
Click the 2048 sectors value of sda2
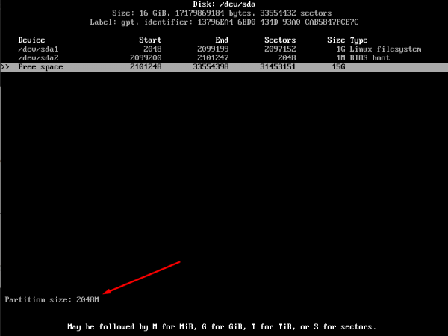click(287, 57)
